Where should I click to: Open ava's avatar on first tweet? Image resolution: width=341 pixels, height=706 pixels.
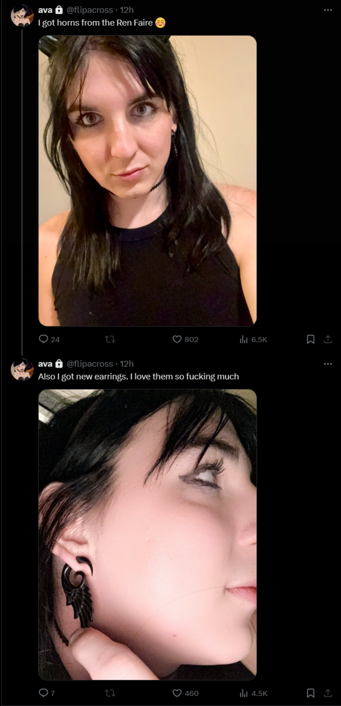(22, 15)
